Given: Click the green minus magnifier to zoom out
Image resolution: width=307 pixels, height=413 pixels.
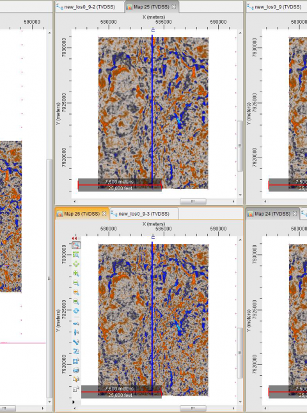Looking at the screenshot, I should coord(76,283).
